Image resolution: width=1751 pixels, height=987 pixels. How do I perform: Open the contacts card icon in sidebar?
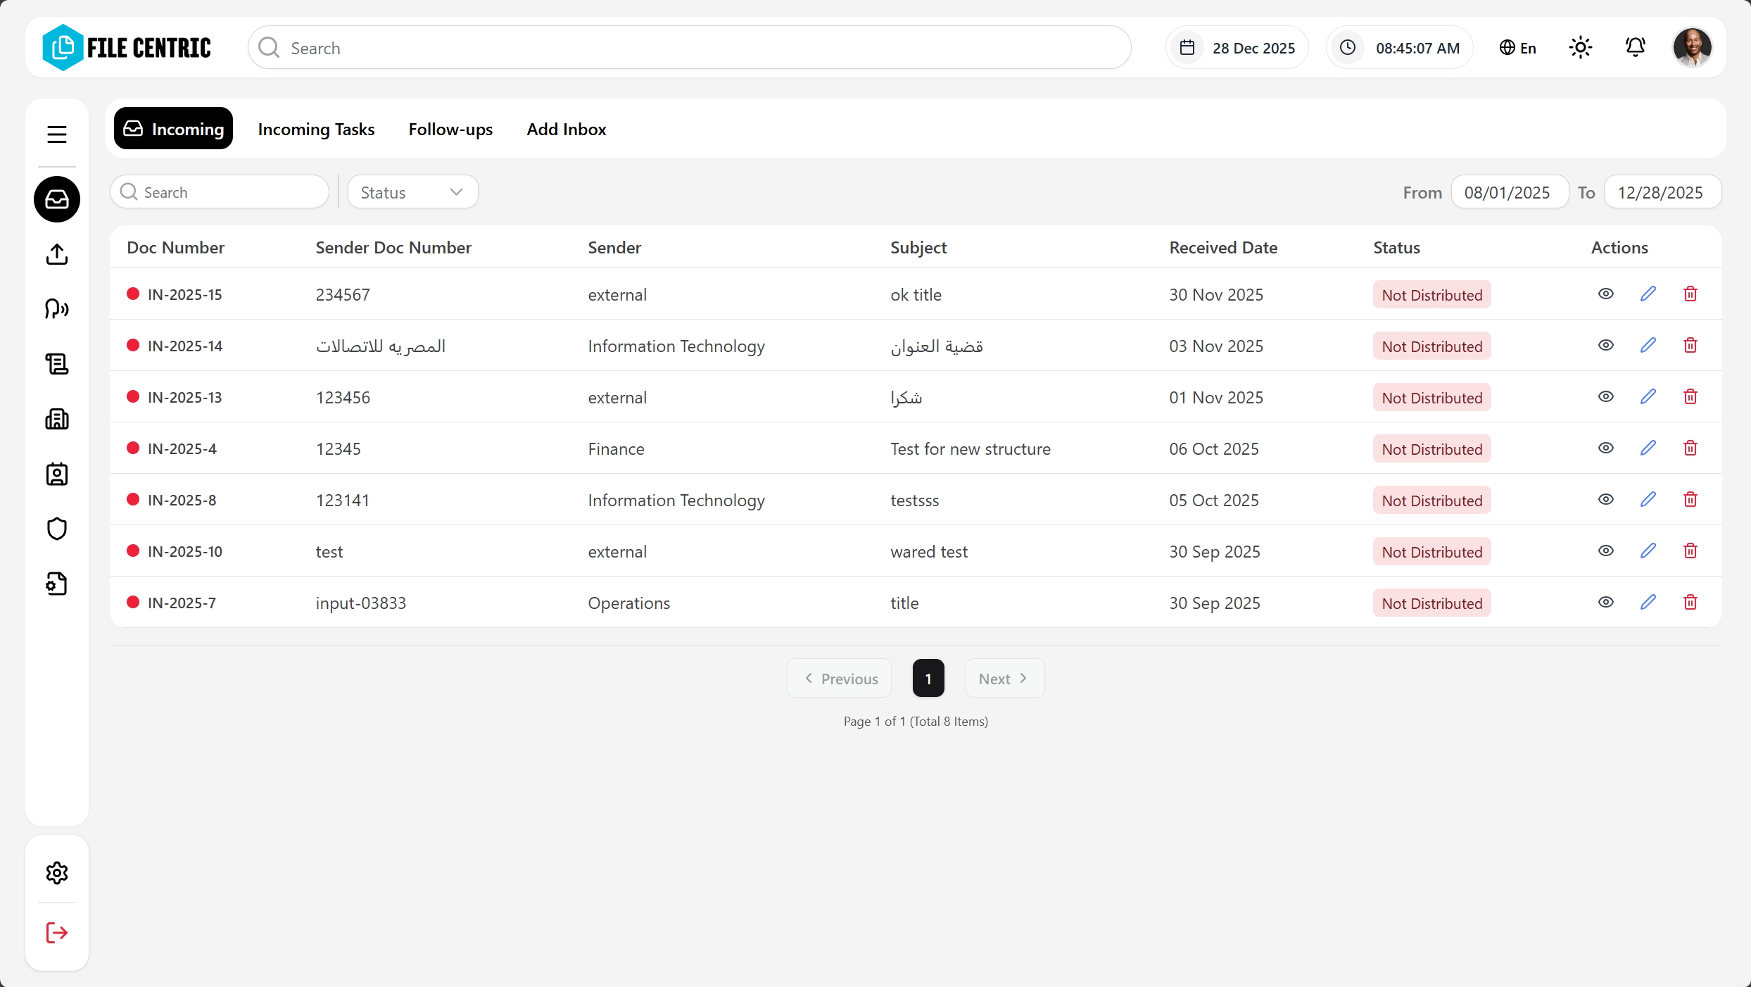pyautogui.click(x=56, y=474)
